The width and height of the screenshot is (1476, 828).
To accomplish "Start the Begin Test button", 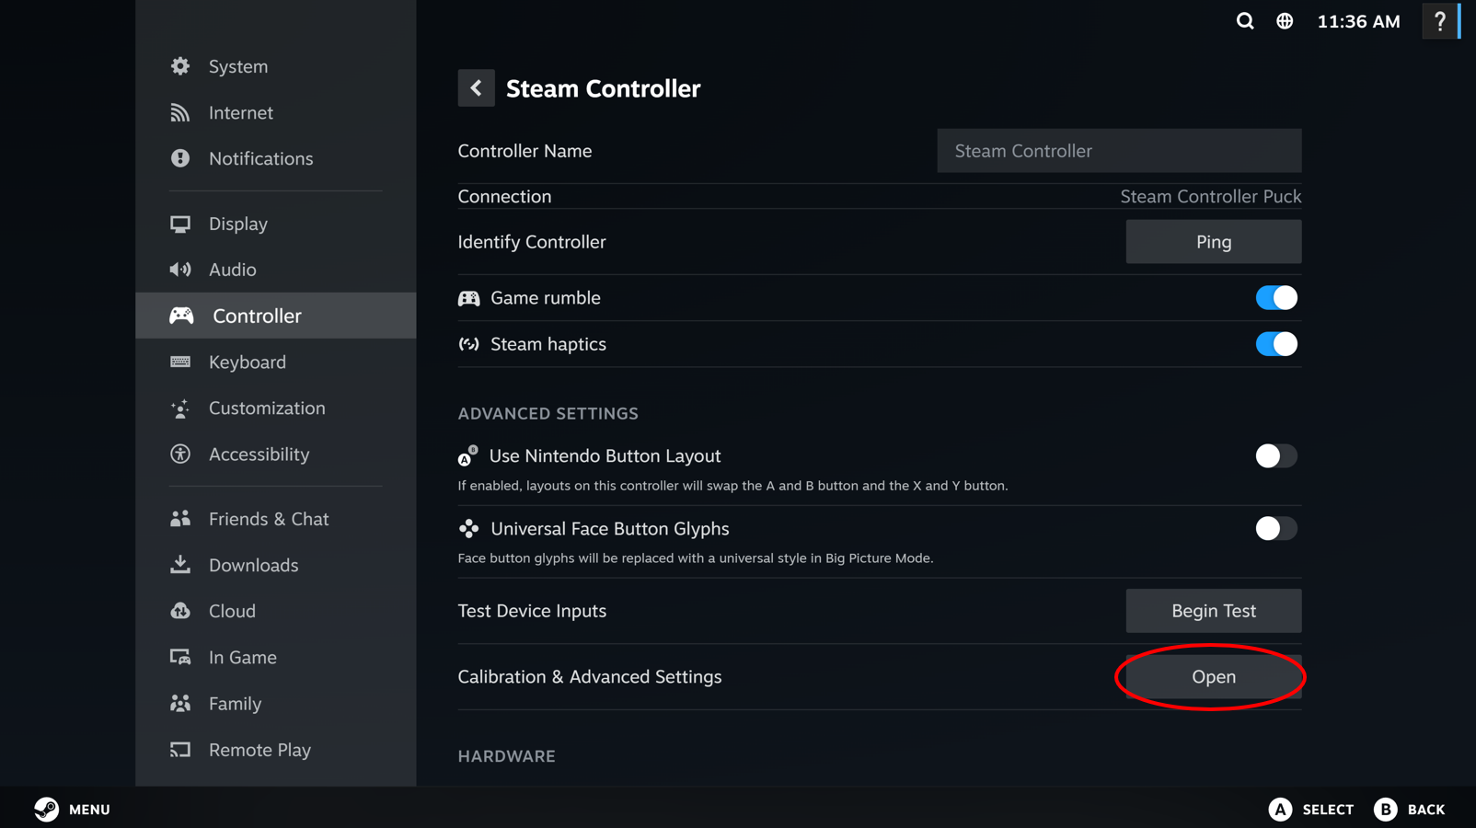I will (1214, 611).
